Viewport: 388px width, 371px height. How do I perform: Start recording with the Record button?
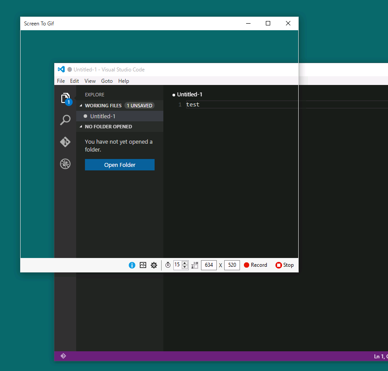point(255,265)
